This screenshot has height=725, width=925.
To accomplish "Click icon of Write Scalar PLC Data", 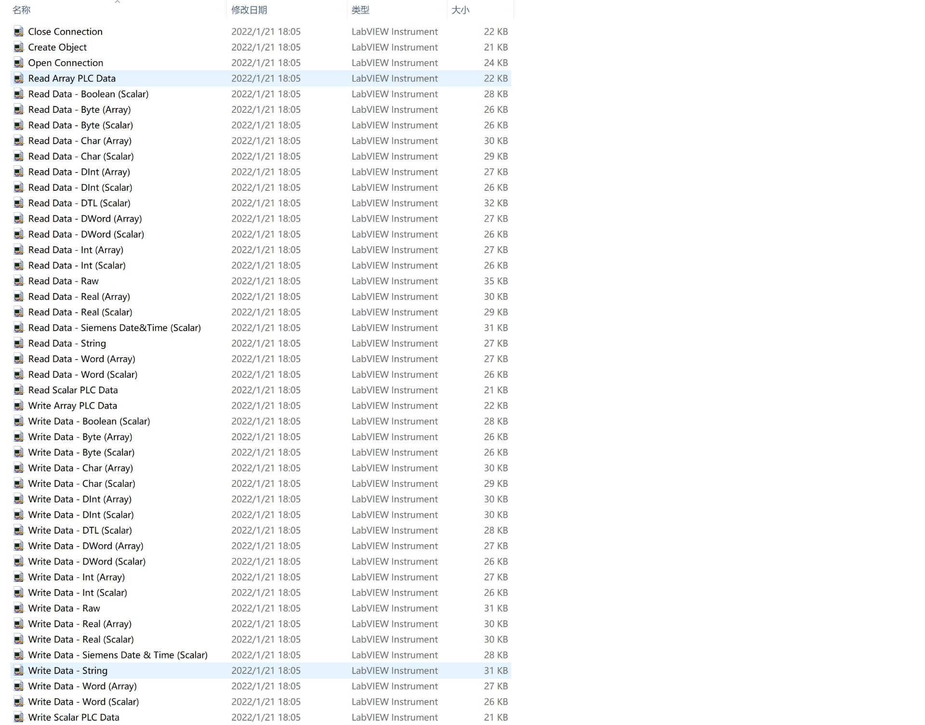I will pyautogui.click(x=19, y=717).
